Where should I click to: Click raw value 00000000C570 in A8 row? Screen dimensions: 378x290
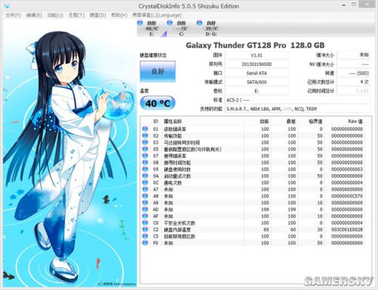pyautogui.click(x=347, y=196)
